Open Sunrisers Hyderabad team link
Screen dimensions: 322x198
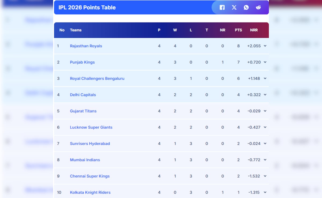point(90,144)
